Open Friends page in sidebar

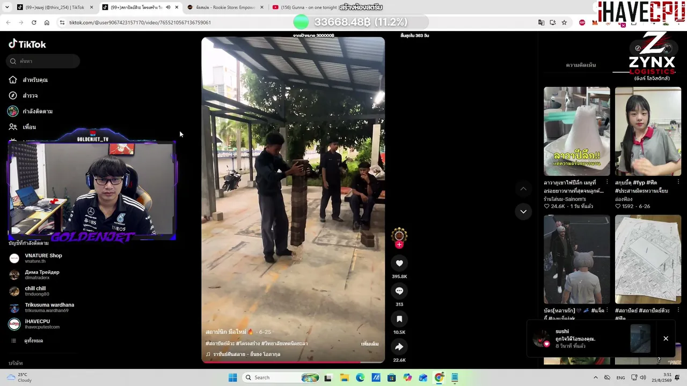23,127
